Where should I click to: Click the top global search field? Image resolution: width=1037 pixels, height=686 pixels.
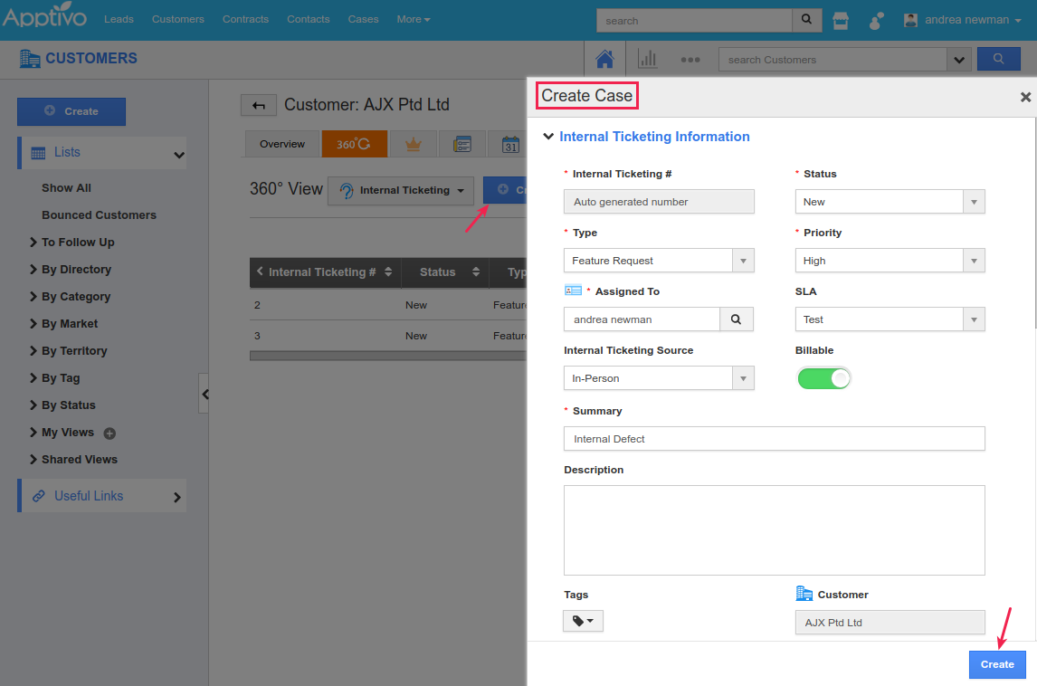click(x=694, y=21)
